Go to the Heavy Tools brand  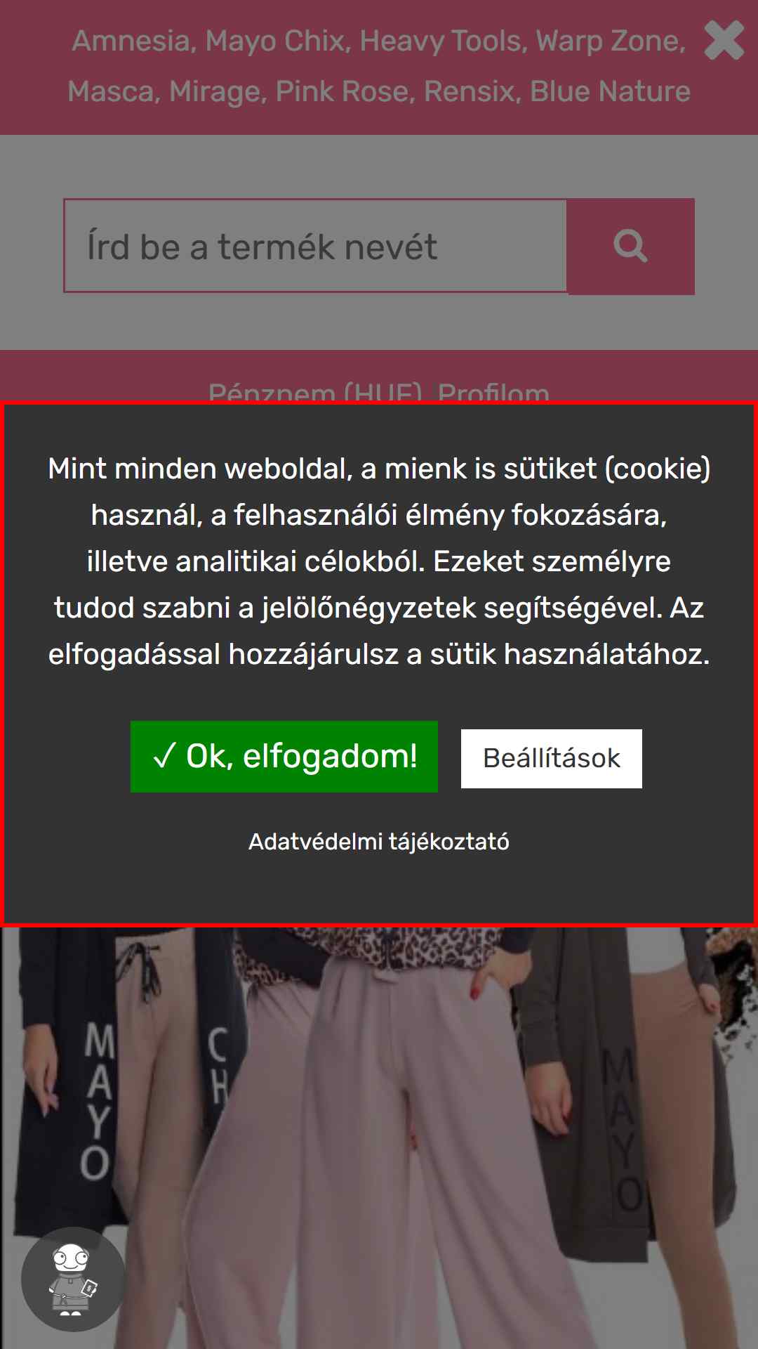444,41
